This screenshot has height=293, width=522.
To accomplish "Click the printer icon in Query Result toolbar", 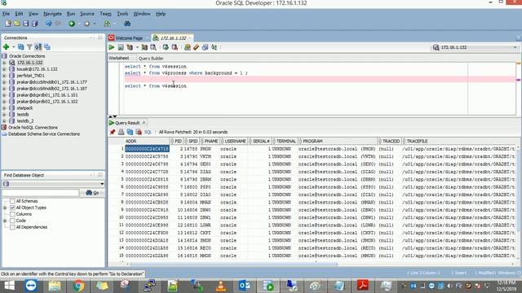I will [x=122, y=132].
